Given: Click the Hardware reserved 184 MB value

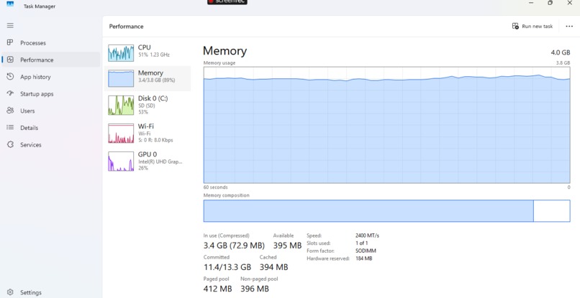Looking at the screenshot, I should 363,259.
